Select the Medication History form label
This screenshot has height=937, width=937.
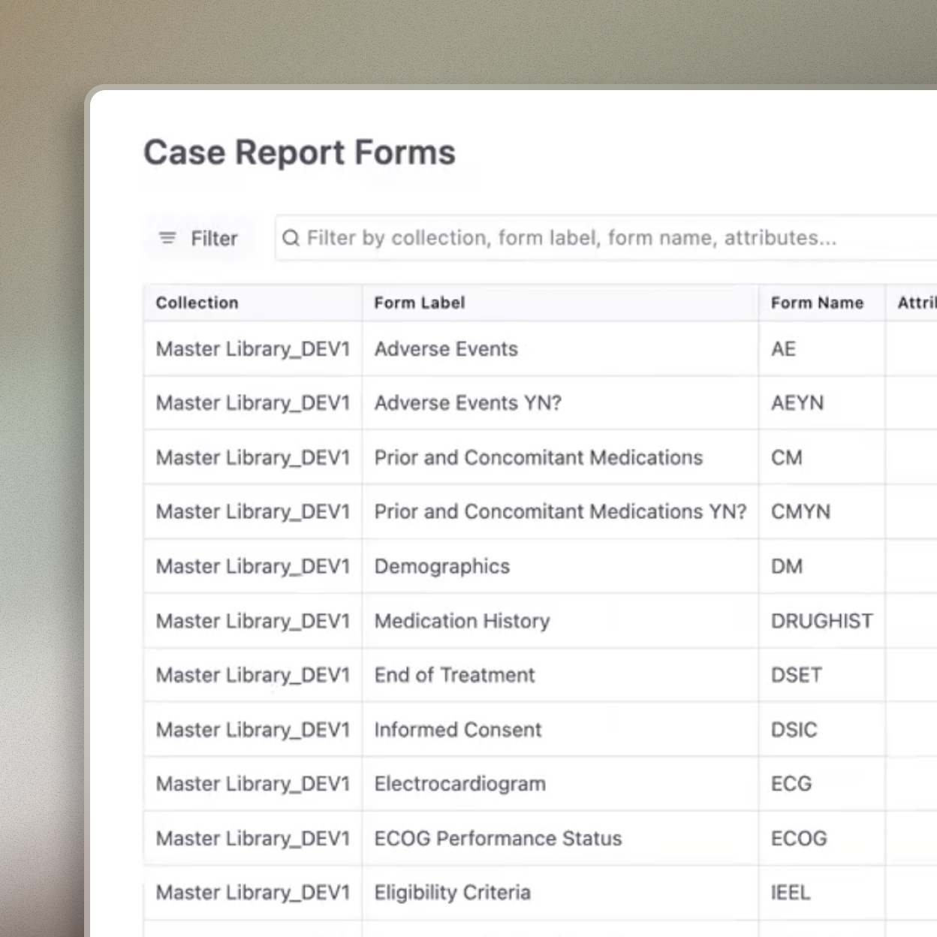tap(462, 621)
